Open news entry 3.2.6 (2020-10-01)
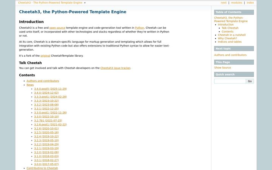The width and height of the screenshot is (272, 170). click(x=46, y=128)
